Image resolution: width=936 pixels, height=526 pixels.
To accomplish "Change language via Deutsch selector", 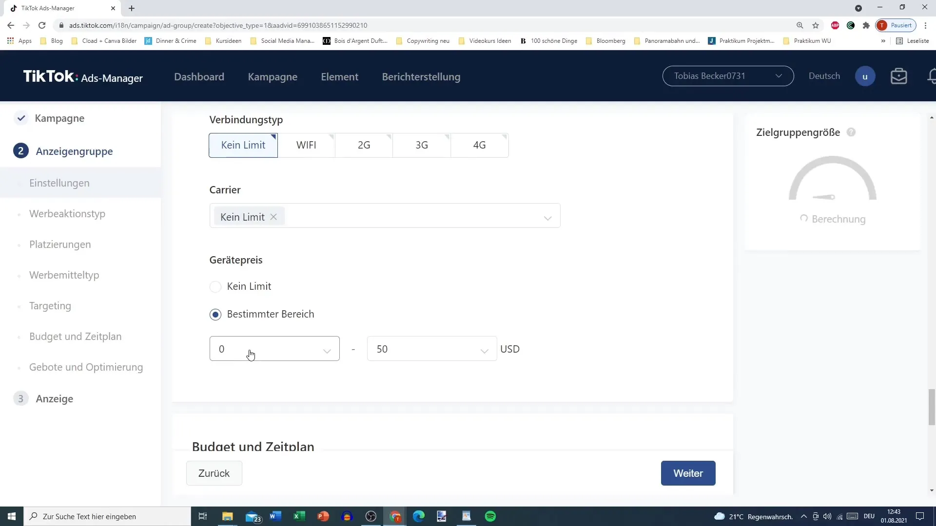I will click(x=824, y=76).
